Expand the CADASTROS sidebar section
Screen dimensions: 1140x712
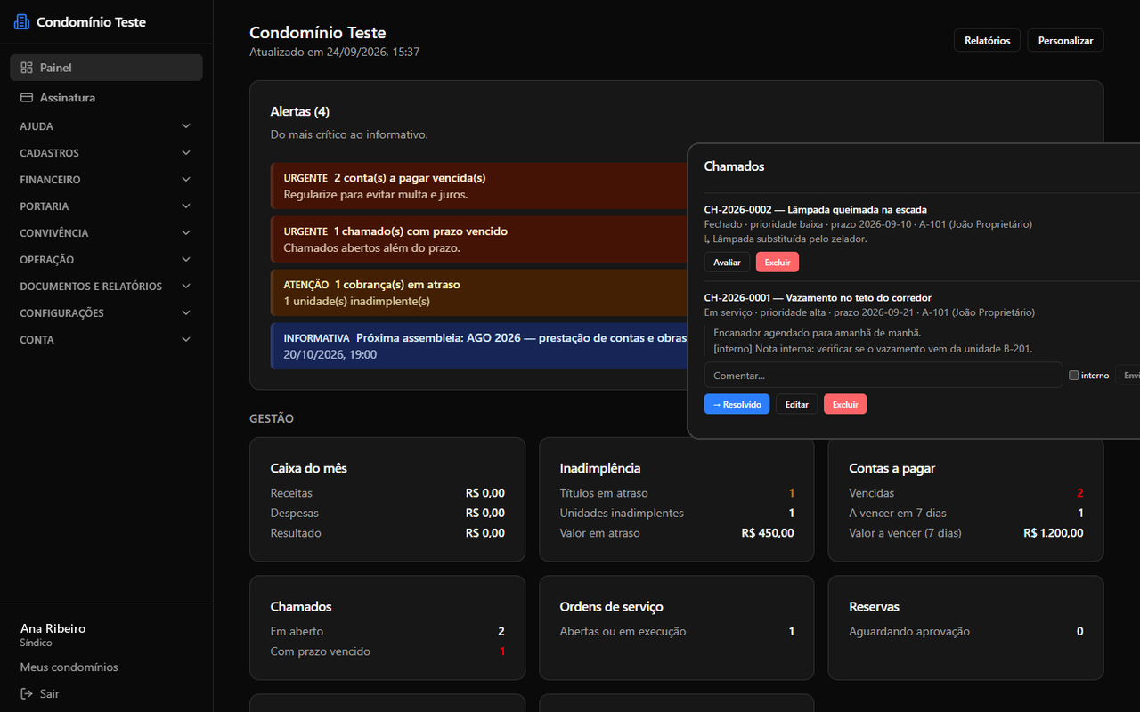pos(107,153)
